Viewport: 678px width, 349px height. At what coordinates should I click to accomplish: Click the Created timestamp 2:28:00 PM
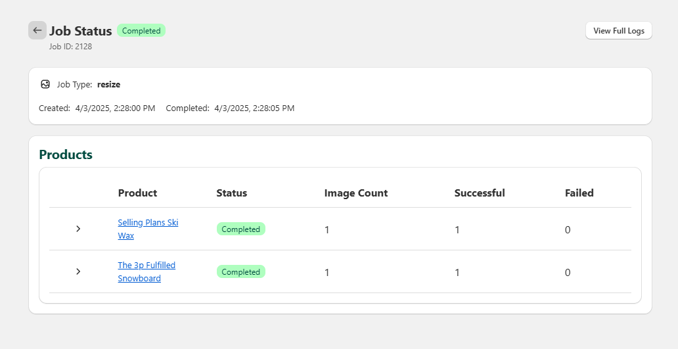115,108
